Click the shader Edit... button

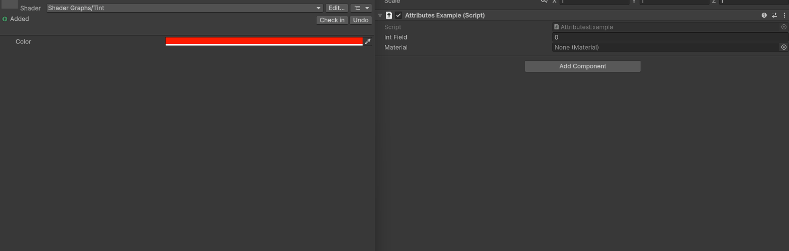coord(337,8)
